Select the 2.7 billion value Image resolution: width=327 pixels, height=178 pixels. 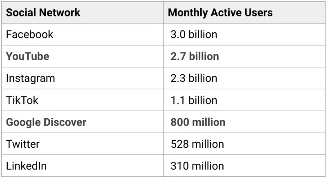(x=195, y=56)
